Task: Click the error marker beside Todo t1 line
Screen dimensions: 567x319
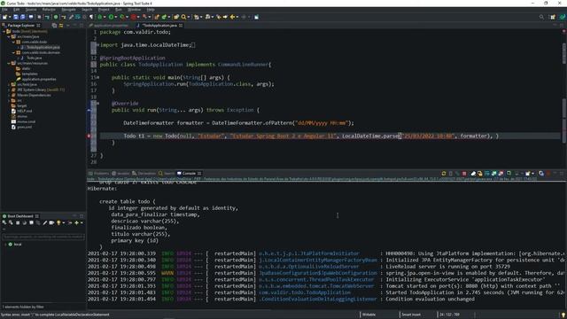Action: coord(89,136)
